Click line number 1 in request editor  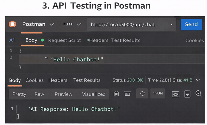click(11, 51)
